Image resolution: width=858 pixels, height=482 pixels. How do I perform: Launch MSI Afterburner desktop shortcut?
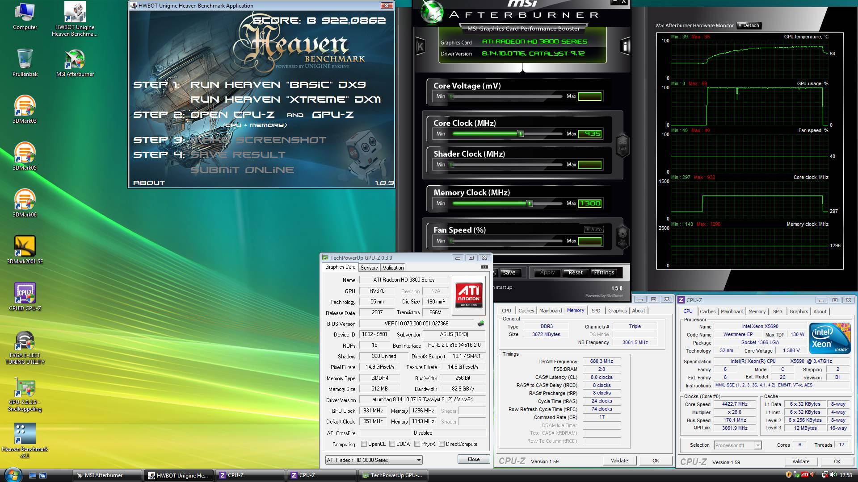pyautogui.click(x=75, y=63)
